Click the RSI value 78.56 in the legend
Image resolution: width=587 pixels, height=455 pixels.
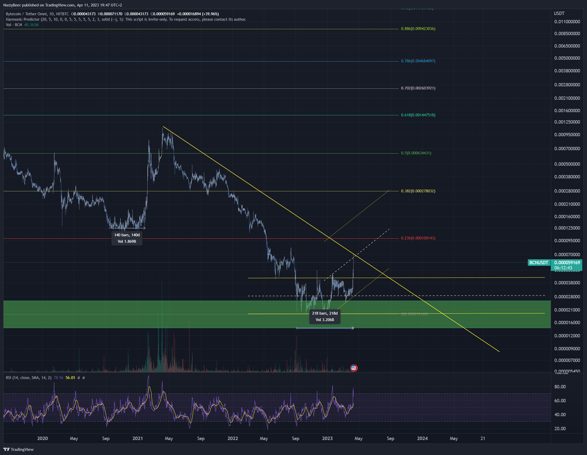pyautogui.click(x=58, y=378)
